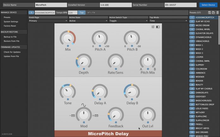
Task: Click the redo arrow icon
Action: (93, 12)
